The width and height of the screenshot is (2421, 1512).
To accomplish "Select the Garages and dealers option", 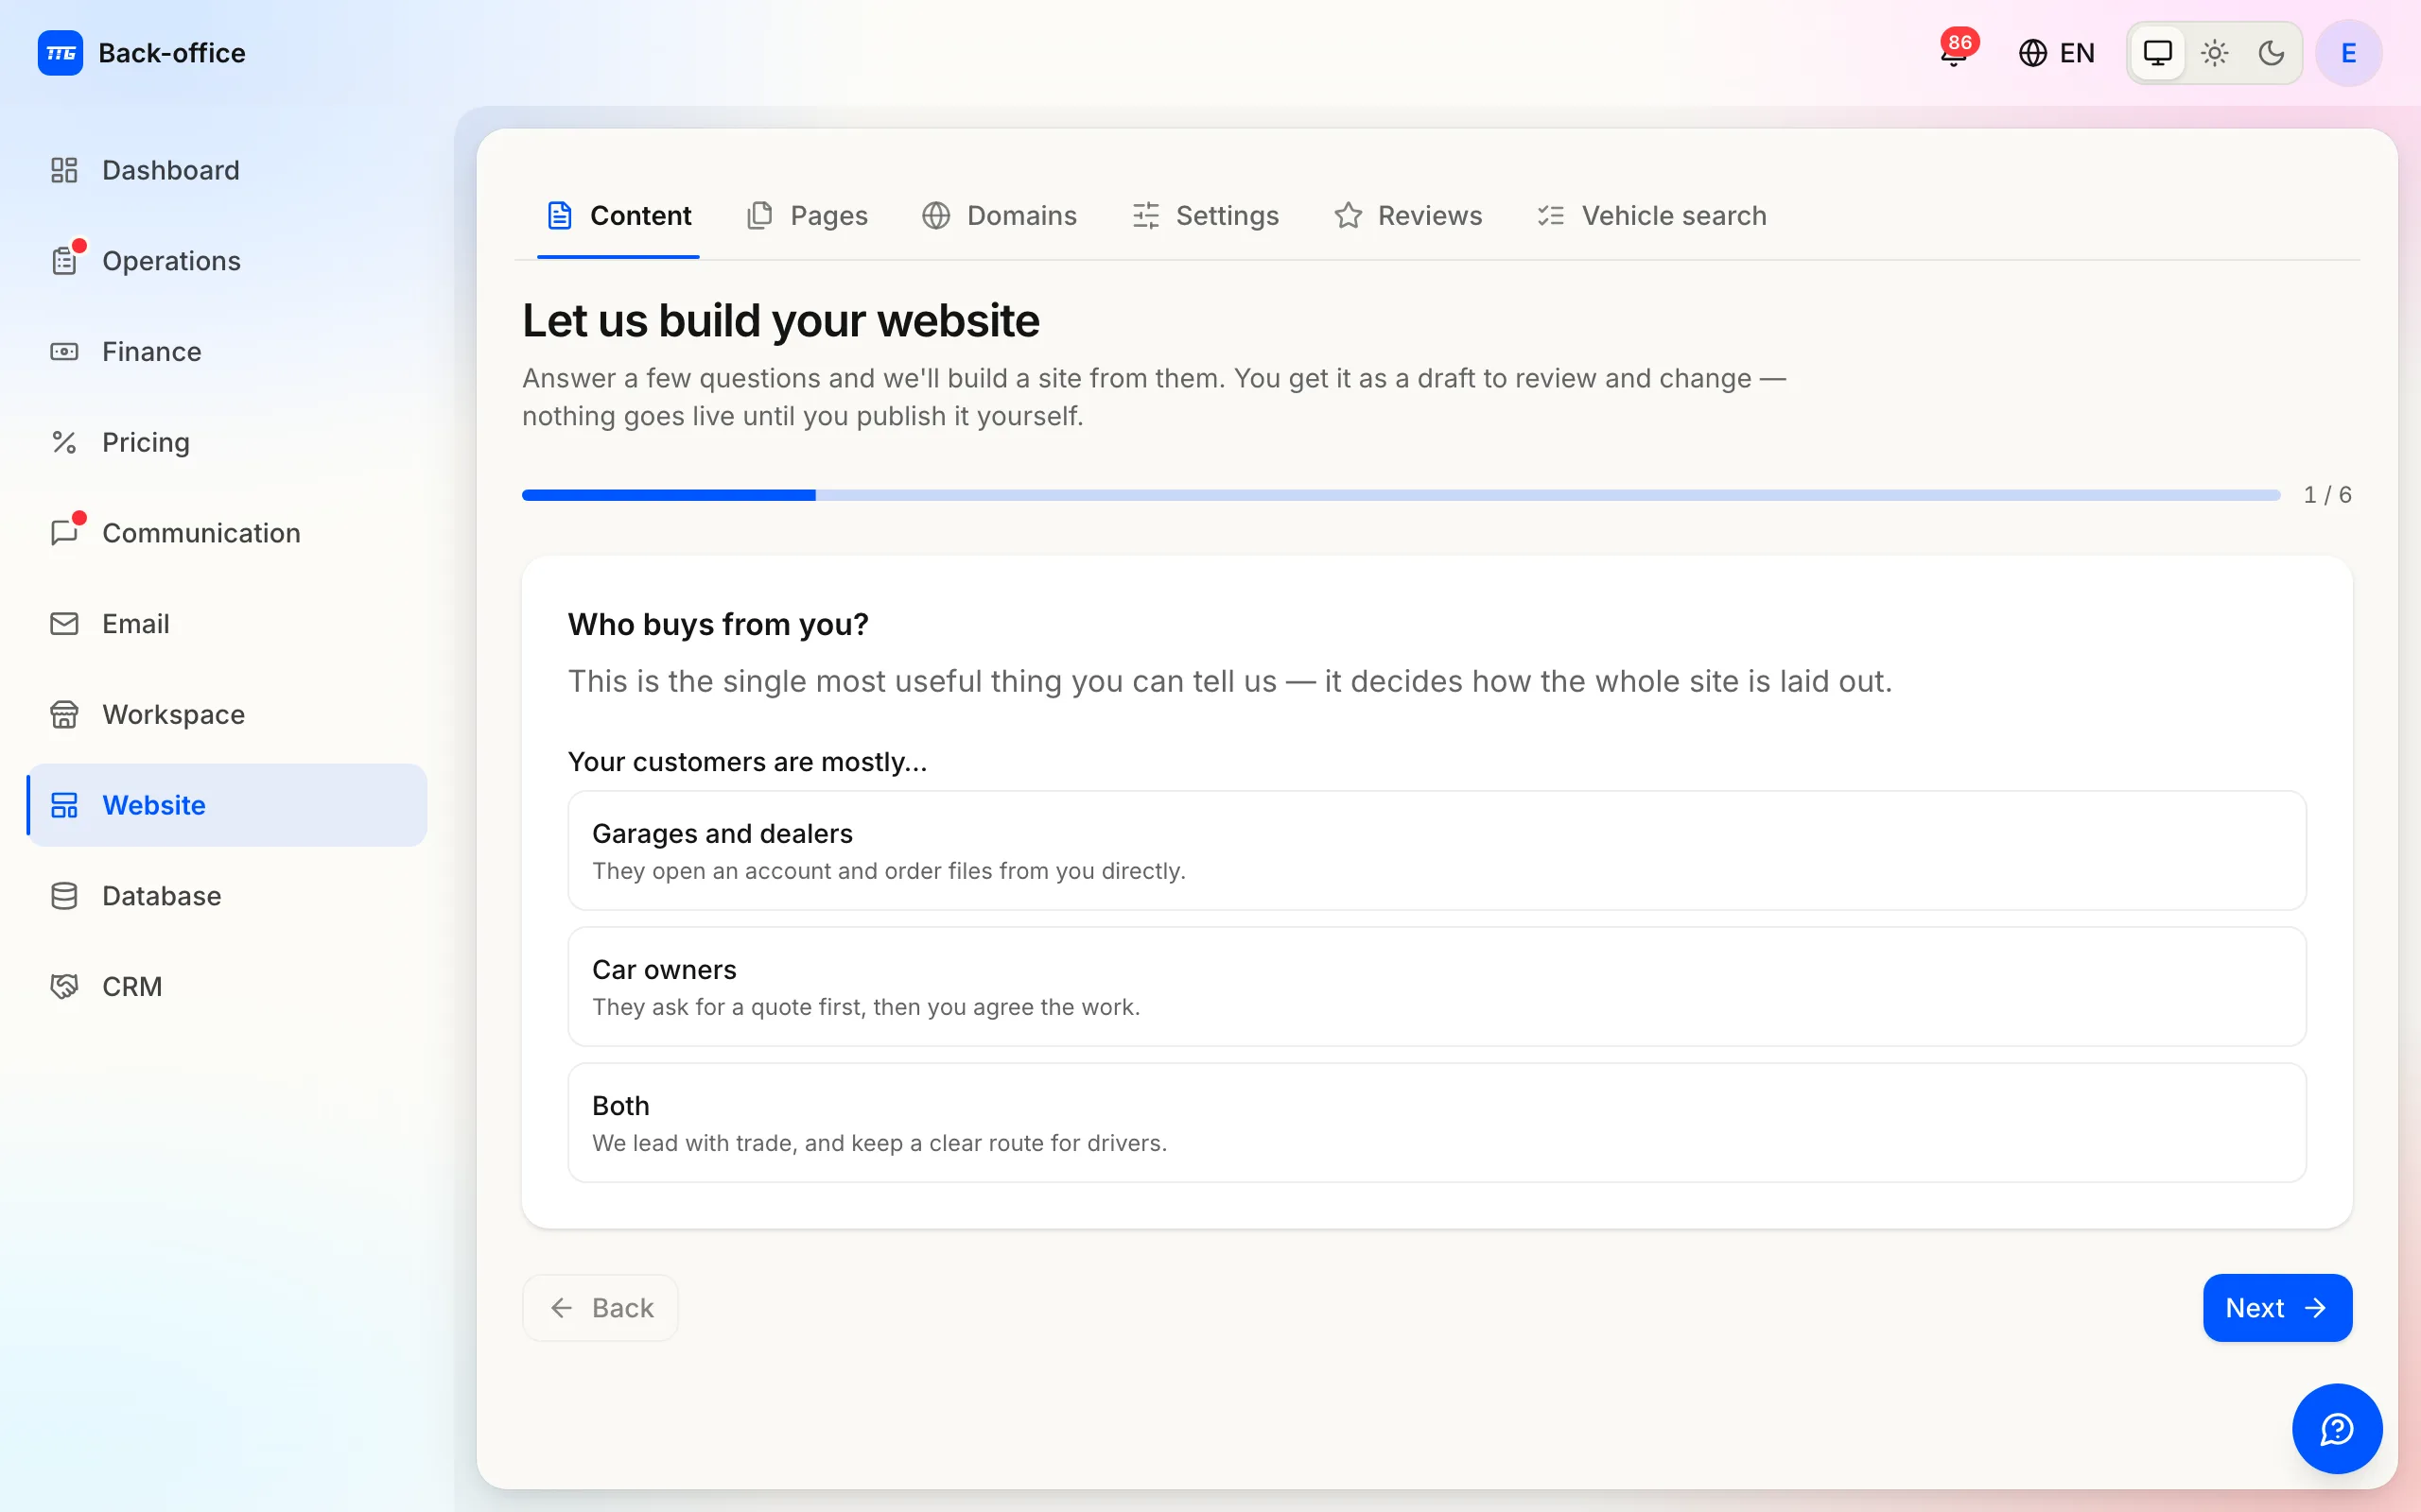I will [1437, 851].
